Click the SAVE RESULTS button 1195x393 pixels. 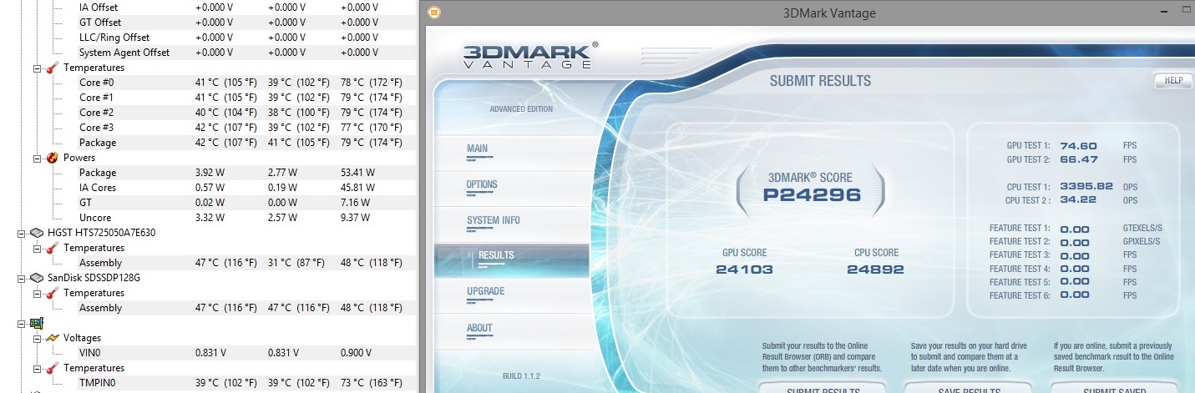coord(969,387)
